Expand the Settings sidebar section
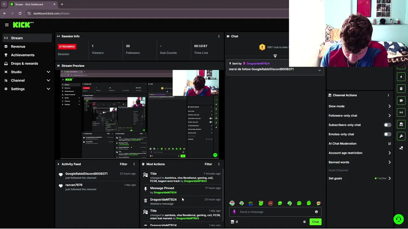Image resolution: width=408 pixels, height=229 pixels. 27,89
